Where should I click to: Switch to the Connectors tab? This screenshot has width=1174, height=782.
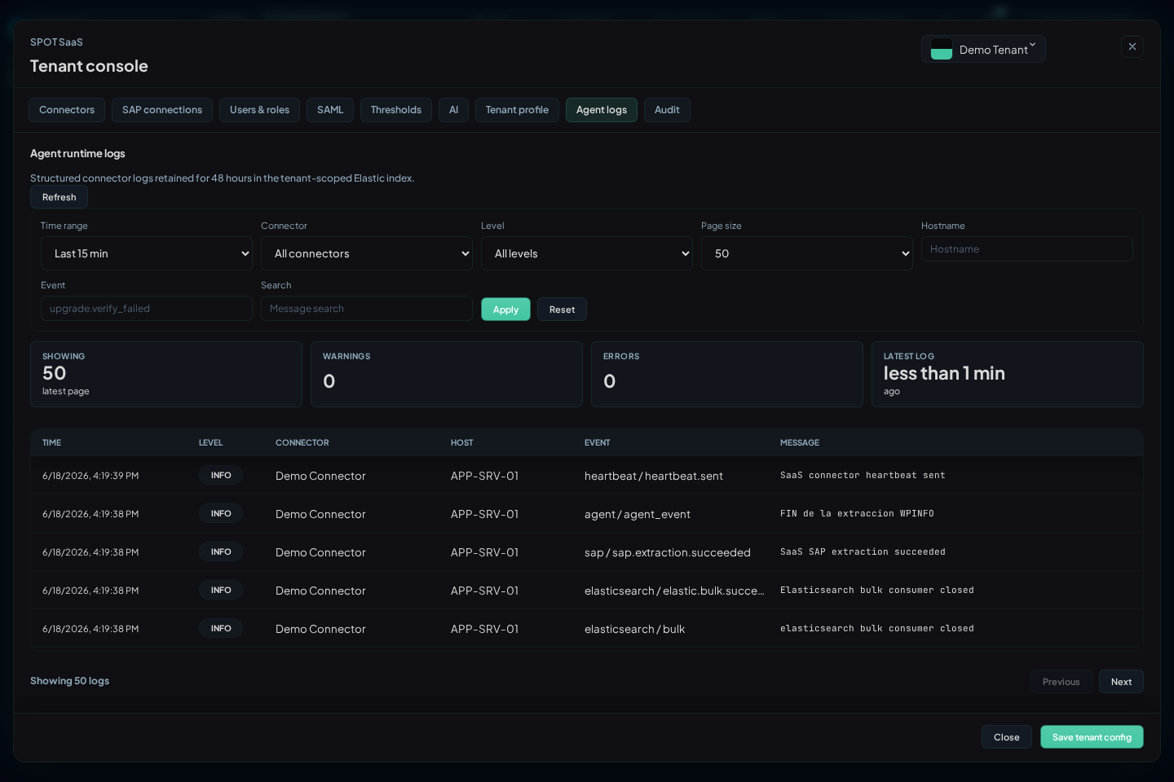[67, 110]
